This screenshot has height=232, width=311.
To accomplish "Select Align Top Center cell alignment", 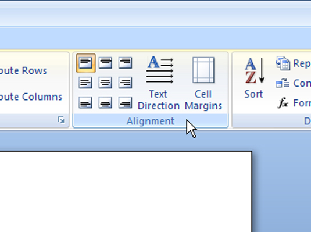I will click(x=105, y=63).
